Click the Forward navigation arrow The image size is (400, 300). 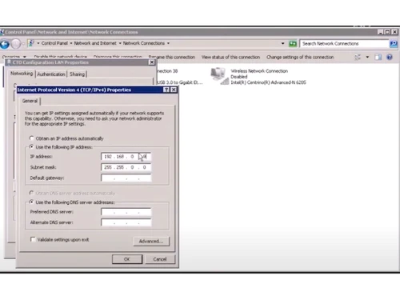coord(16,44)
